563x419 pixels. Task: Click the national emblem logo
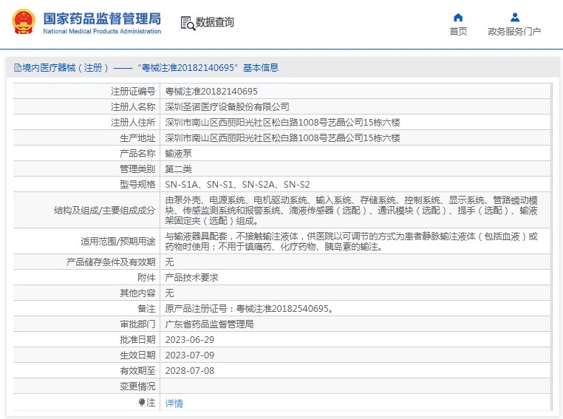(x=22, y=22)
